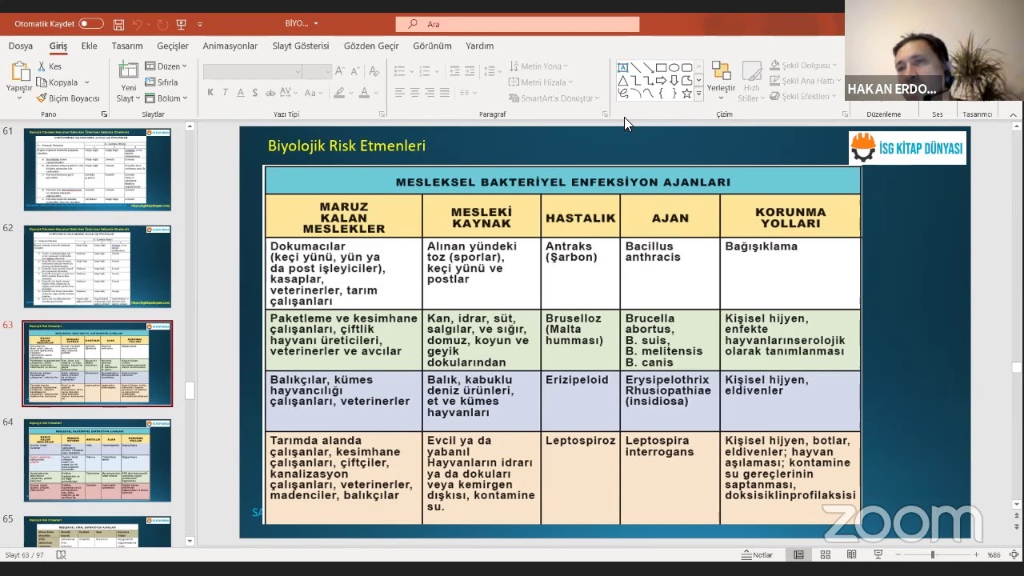
Task: Expand the shapes gallery More arrow
Action: [x=698, y=94]
